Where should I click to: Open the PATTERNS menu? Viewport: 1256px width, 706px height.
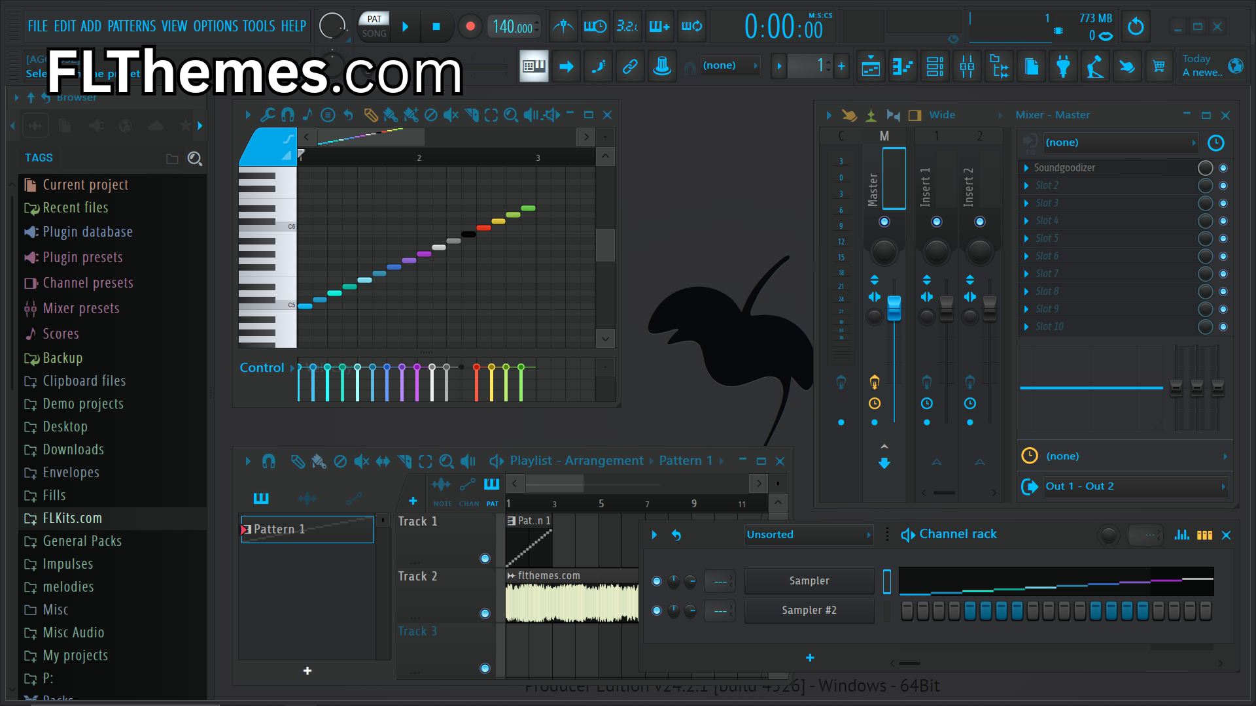click(x=131, y=26)
